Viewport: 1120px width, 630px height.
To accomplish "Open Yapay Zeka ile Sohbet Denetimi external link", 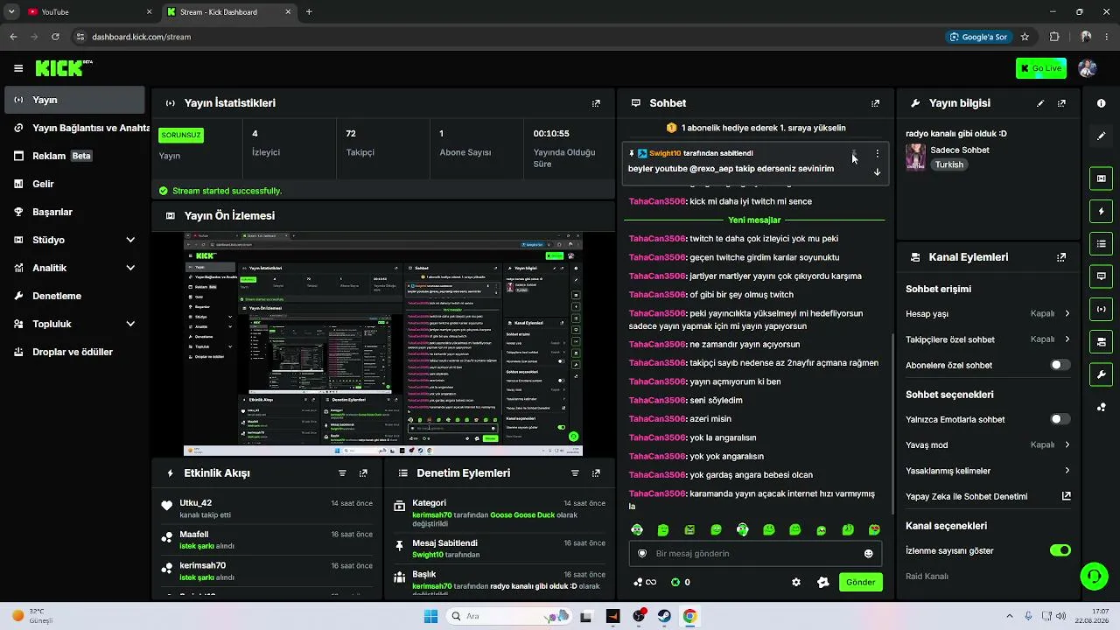I will 1067,496.
